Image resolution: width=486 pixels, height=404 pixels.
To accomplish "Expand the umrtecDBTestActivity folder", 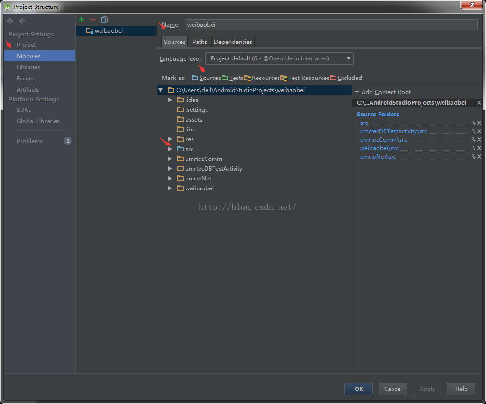I will click(x=170, y=169).
